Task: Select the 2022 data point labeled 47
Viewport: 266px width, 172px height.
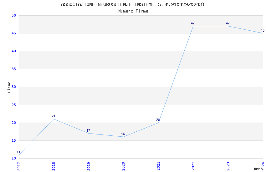Action: pyautogui.click(x=193, y=26)
